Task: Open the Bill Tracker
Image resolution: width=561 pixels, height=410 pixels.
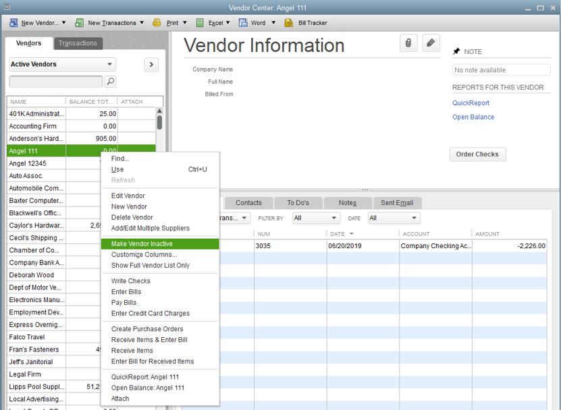Action: (289, 23)
